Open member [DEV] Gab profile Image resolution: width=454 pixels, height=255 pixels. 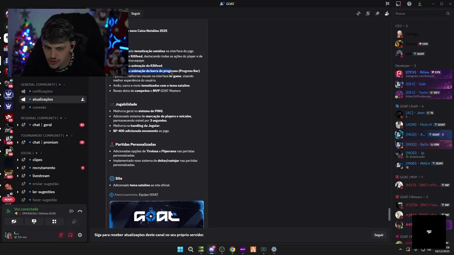click(423, 84)
